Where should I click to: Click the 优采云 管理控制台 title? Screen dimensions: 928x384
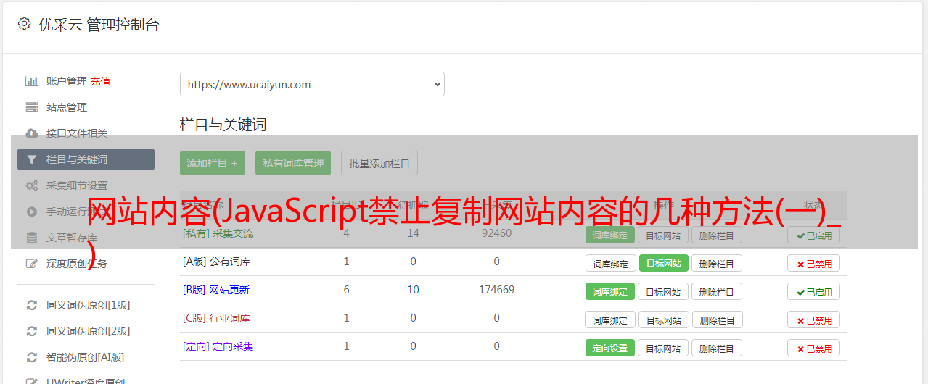point(99,25)
